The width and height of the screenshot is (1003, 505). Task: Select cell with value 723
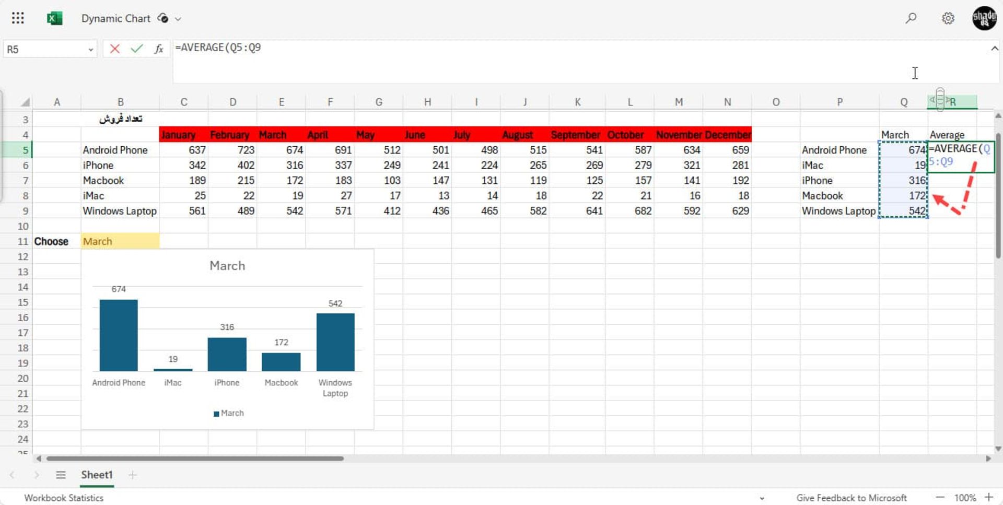(232, 150)
